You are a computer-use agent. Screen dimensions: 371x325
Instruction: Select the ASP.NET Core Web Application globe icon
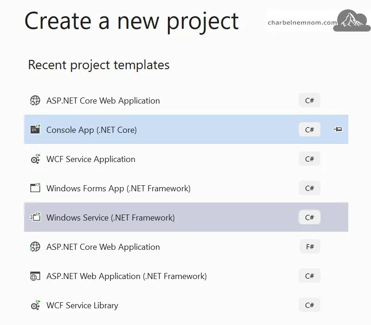coord(35,100)
